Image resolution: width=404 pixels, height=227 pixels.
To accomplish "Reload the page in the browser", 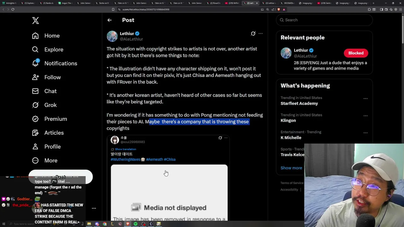I will coord(13,9).
